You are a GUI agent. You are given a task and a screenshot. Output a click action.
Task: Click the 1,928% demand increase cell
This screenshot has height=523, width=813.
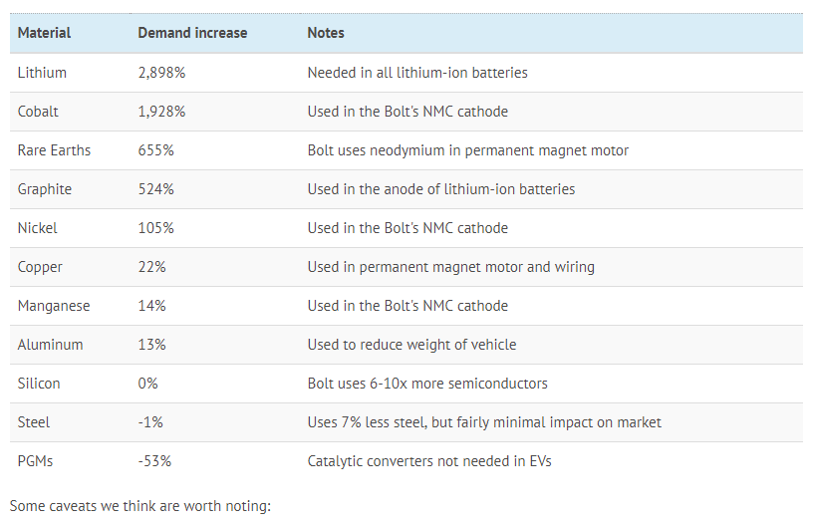[x=161, y=112]
